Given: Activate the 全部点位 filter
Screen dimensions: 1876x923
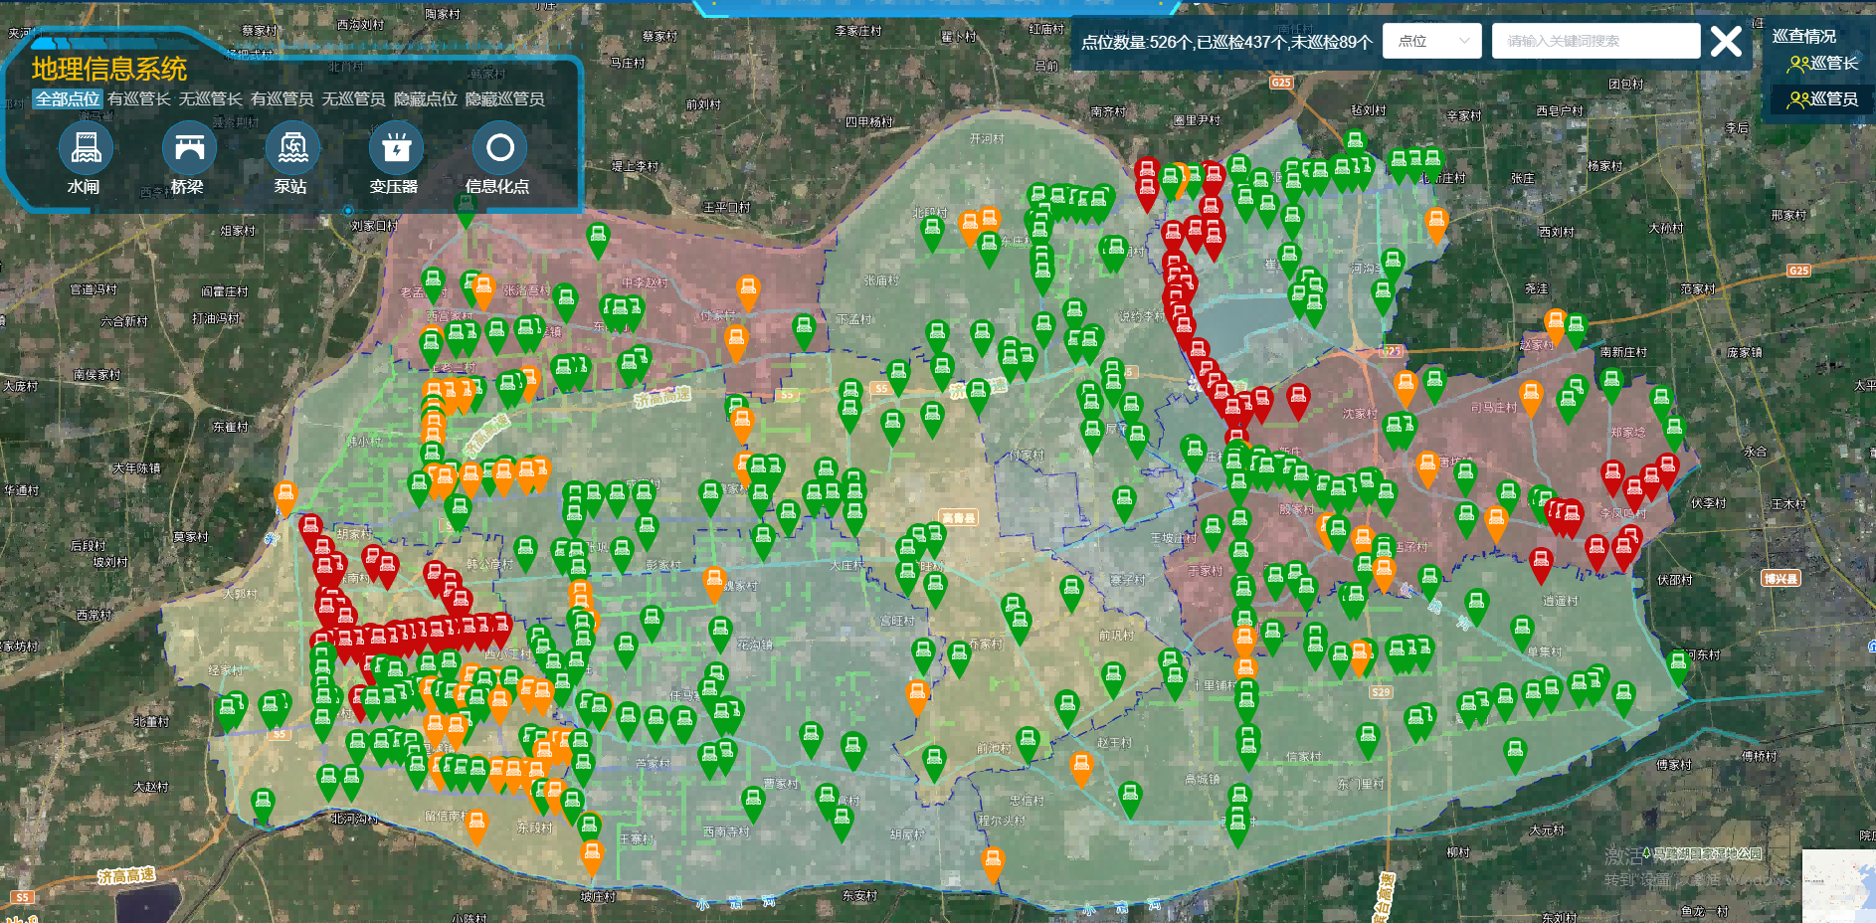Looking at the screenshot, I should [x=68, y=98].
